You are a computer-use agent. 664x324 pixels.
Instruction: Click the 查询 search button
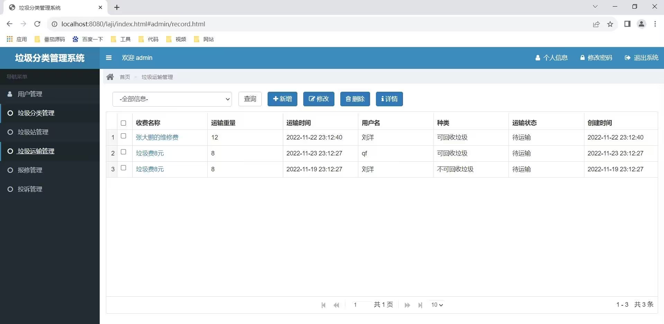point(250,99)
